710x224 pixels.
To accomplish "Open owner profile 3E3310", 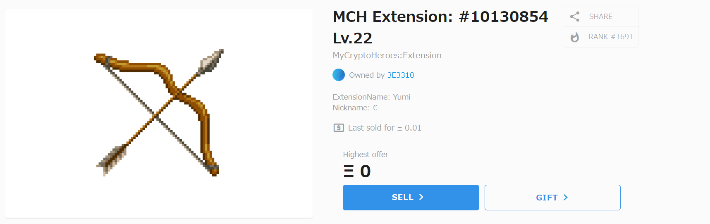I will pos(400,75).
